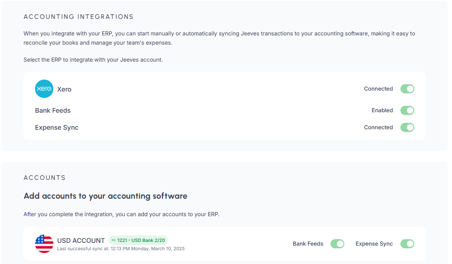
Task: Disable Bank Feeds in the Xero card
Action: (x=407, y=110)
